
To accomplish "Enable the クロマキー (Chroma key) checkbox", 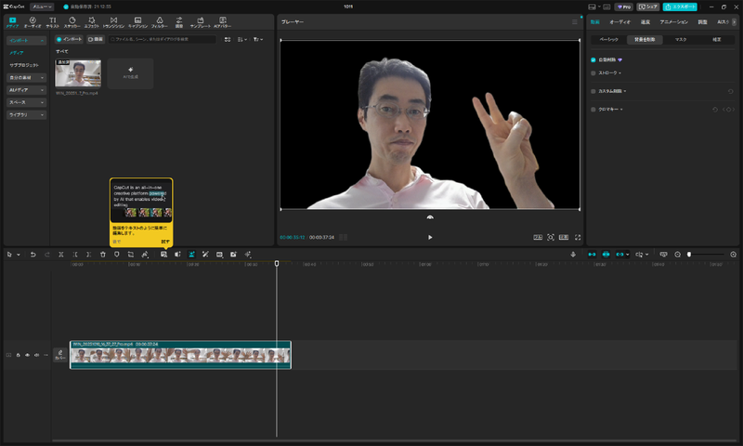I will pyautogui.click(x=593, y=110).
